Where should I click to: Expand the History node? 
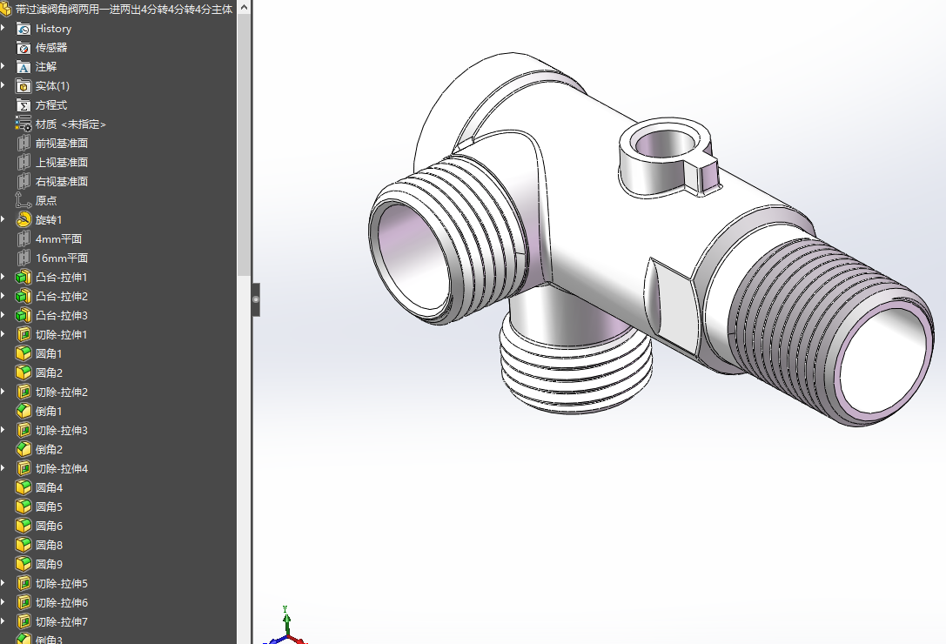tap(3, 29)
